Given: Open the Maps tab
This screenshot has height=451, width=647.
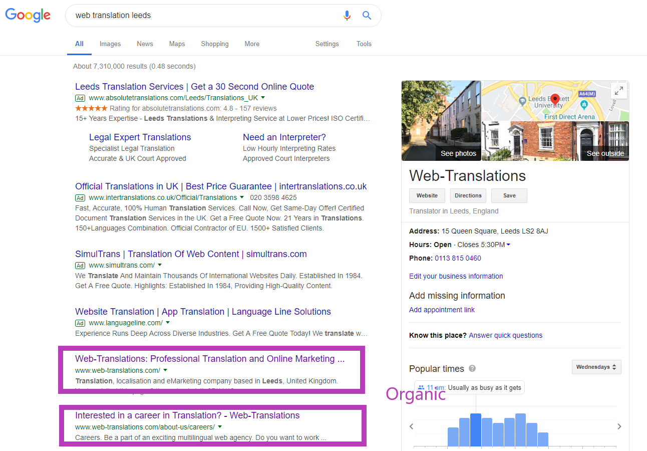Looking at the screenshot, I should click(x=177, y=44).
